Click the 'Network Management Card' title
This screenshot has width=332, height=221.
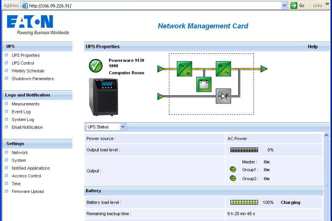203,26
